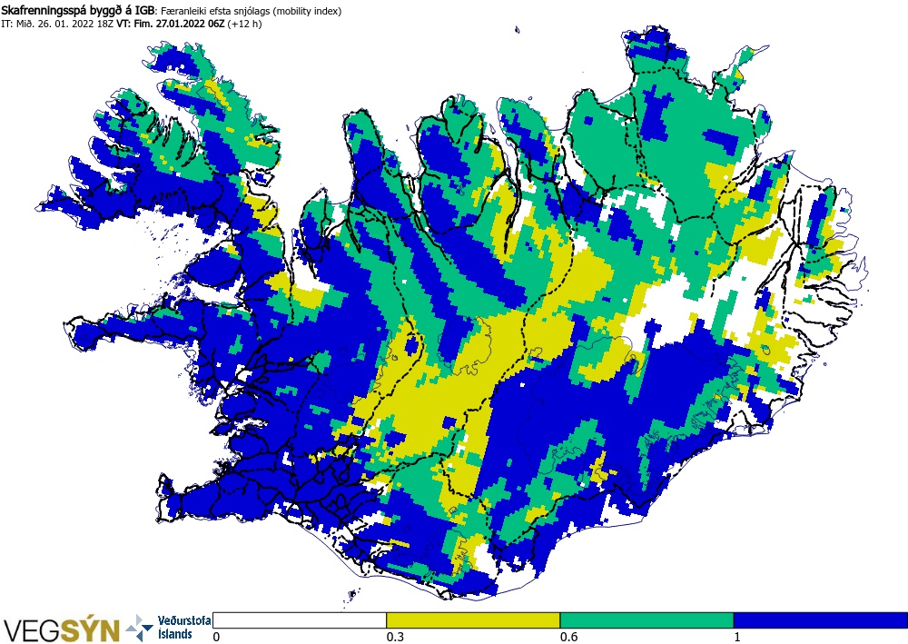Click the VEGSÝN logo
This screenshot has height=644, width=908.
(x=62, y=630)
